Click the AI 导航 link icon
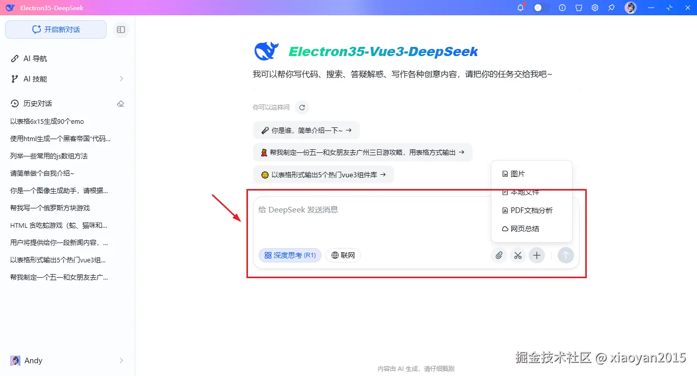This screenshot has width=697, height=376. (15, 59)
